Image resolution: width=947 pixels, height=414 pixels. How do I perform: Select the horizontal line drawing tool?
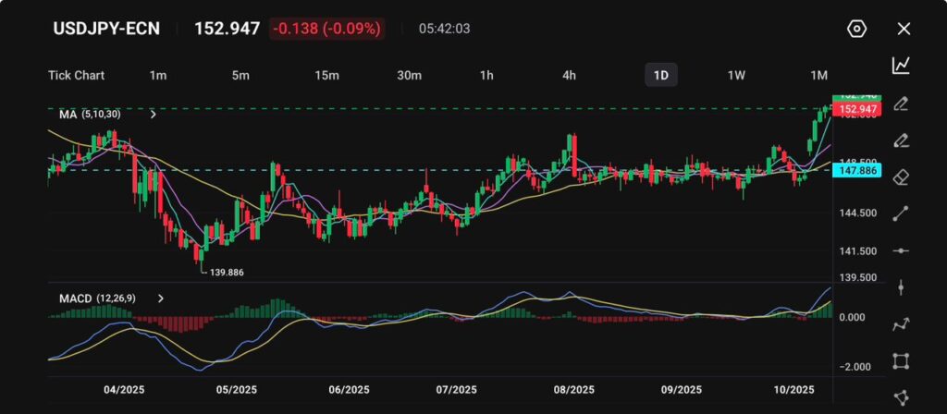pos(900,250)
